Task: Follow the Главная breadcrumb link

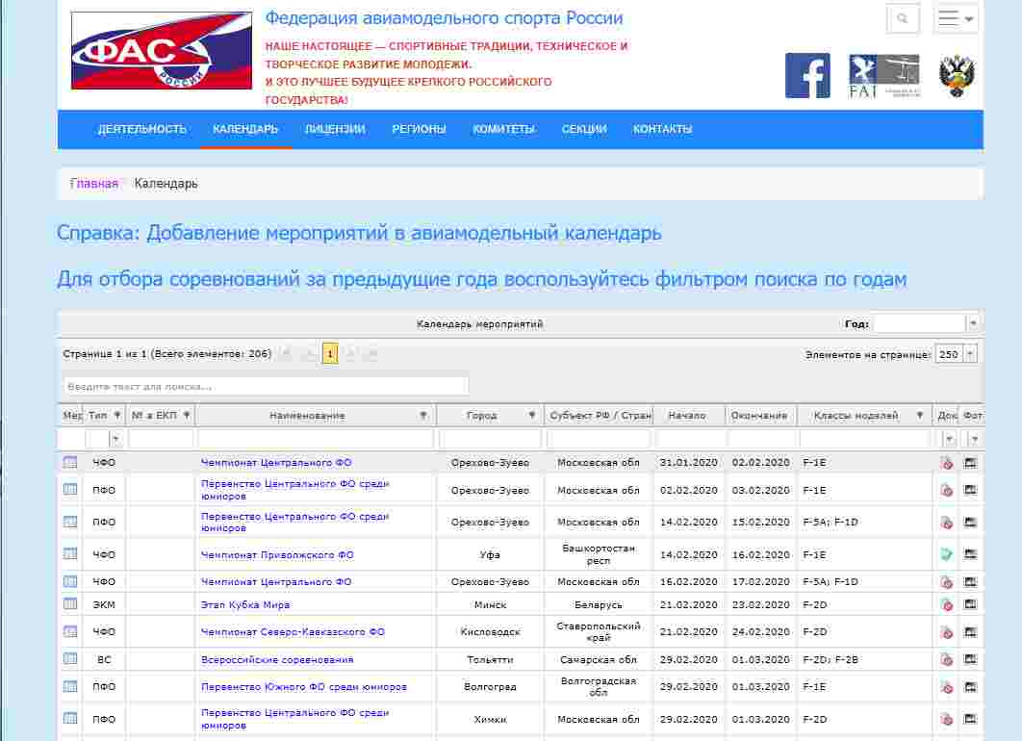Action: click(x=94, y=183)
